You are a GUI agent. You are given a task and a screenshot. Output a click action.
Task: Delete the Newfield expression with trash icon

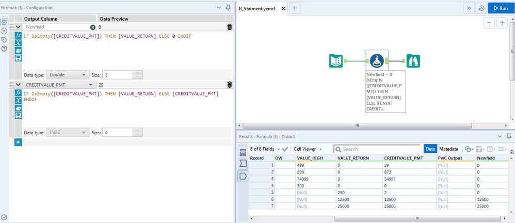pos(230,27)
